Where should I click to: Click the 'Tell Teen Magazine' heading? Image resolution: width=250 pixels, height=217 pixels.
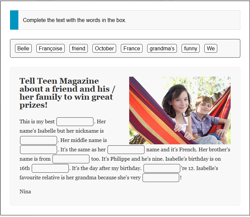click(67, 93)
